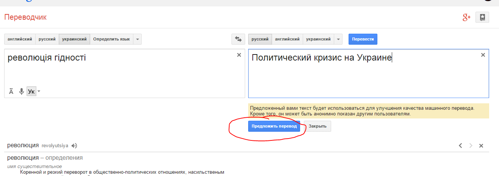This screenshot has height=176, width=499.
Task: Swap source and target languages
Action: [x=238, y=39]
